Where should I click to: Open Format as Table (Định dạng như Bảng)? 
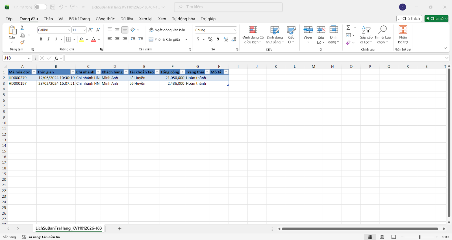(275, 35)
